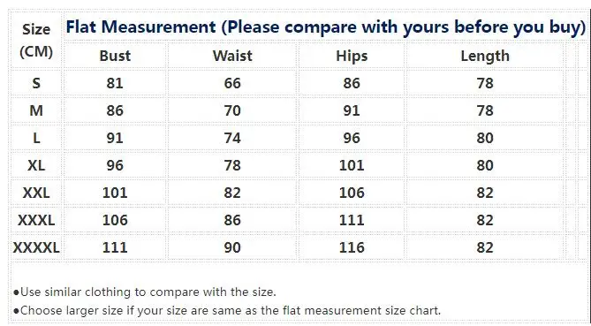Select hips value 101 for size XL
Screen dimensions: 591x326
(x=352, y=165)
